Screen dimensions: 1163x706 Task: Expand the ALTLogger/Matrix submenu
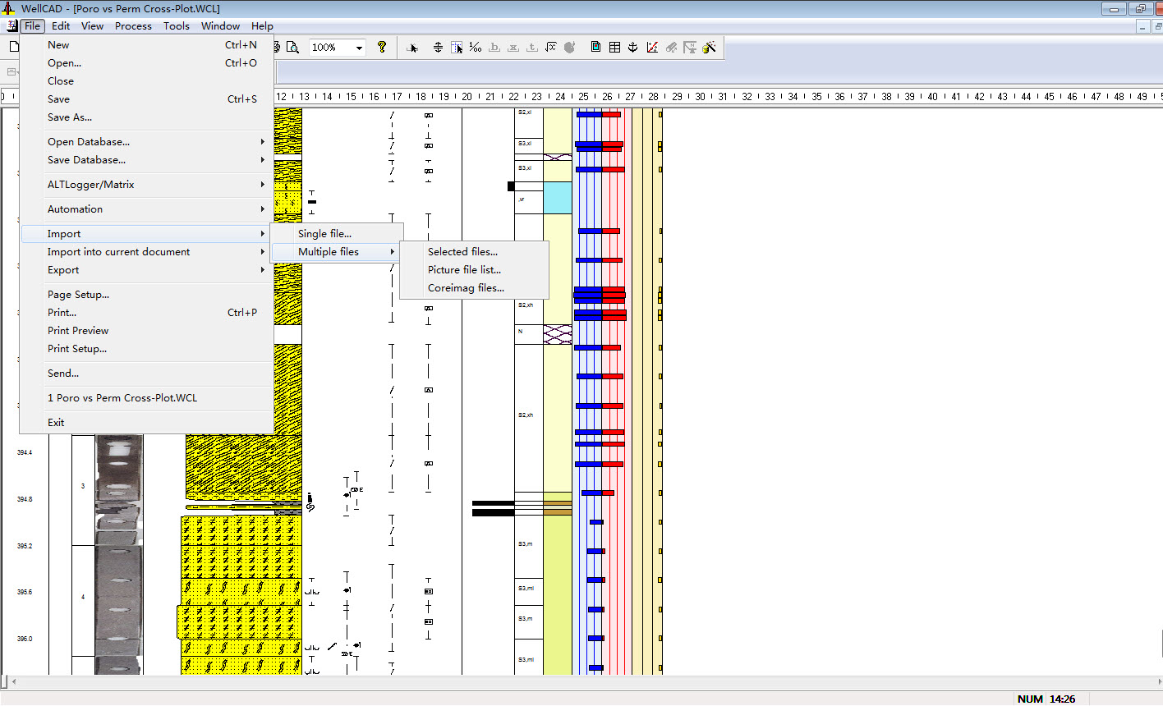click(x=147, y=185)
